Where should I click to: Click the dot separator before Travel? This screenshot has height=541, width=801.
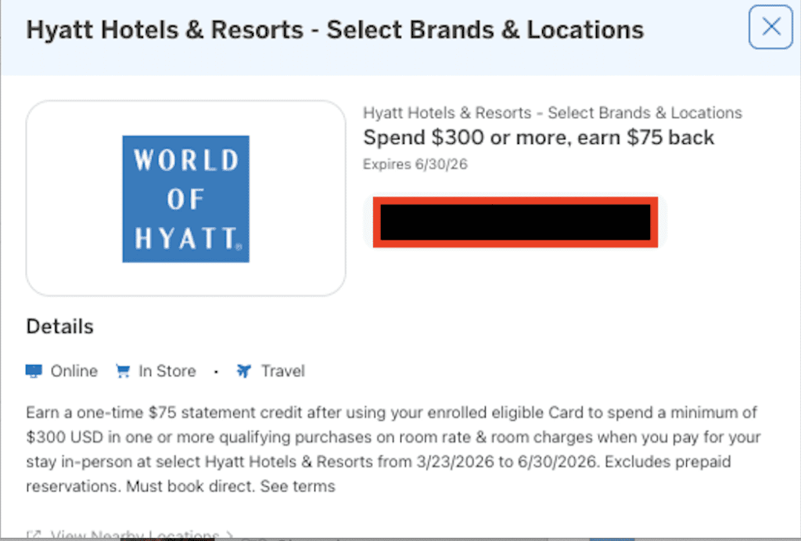click(x=216, y=372)
